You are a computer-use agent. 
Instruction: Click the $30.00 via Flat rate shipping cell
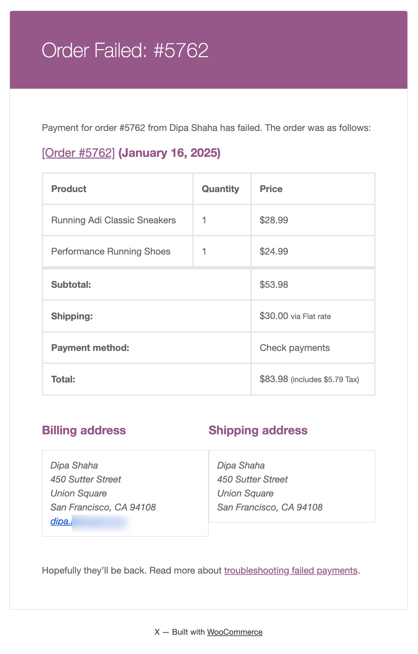(313, 316)
